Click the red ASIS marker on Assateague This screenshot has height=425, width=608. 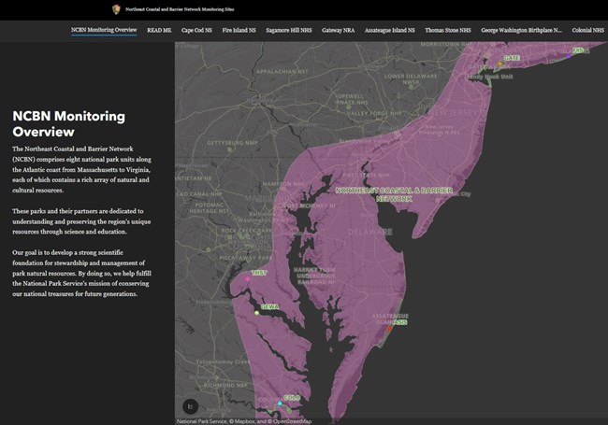[x=390, y=328]
